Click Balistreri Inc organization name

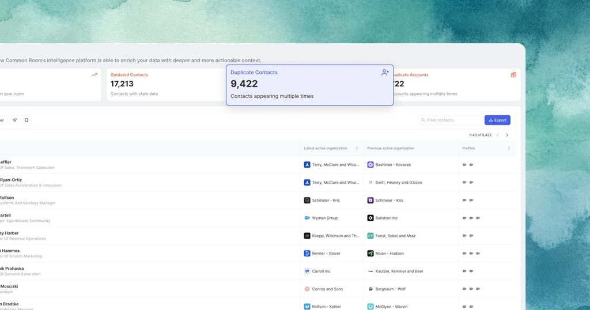[387, 218]
